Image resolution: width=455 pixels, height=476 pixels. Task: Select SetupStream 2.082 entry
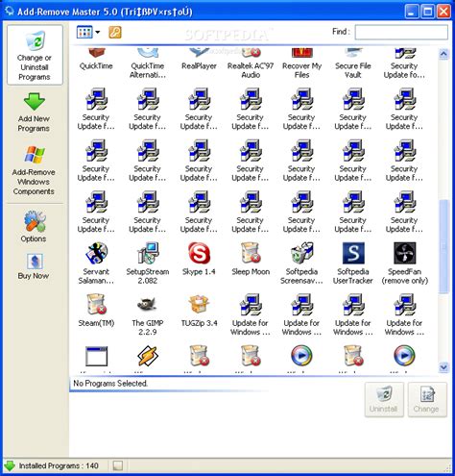tap(148, 263)
